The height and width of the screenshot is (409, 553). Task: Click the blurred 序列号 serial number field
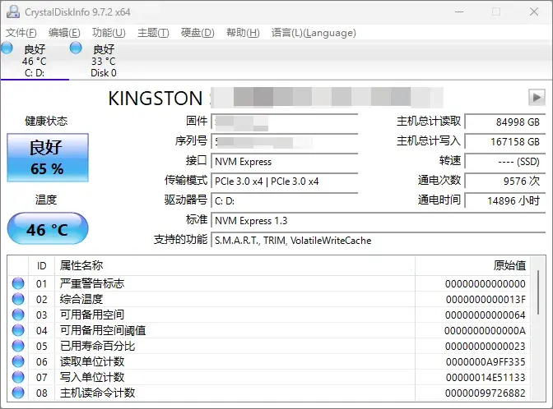(284, 141)
